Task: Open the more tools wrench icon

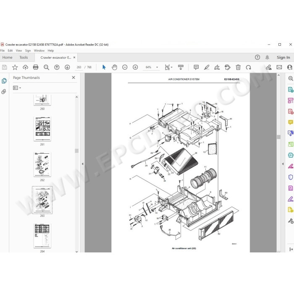Action: click(291, 221)
